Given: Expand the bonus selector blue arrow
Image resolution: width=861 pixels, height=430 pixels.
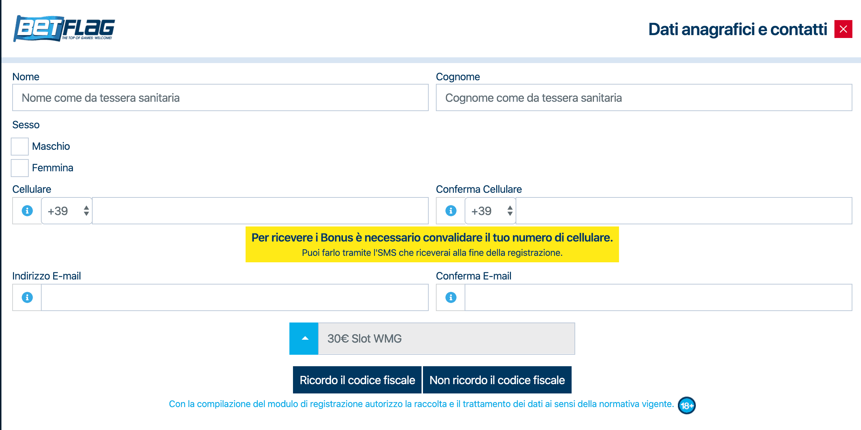Looking at the screenshot, I should pyautogui.click(x=304, y=339).
